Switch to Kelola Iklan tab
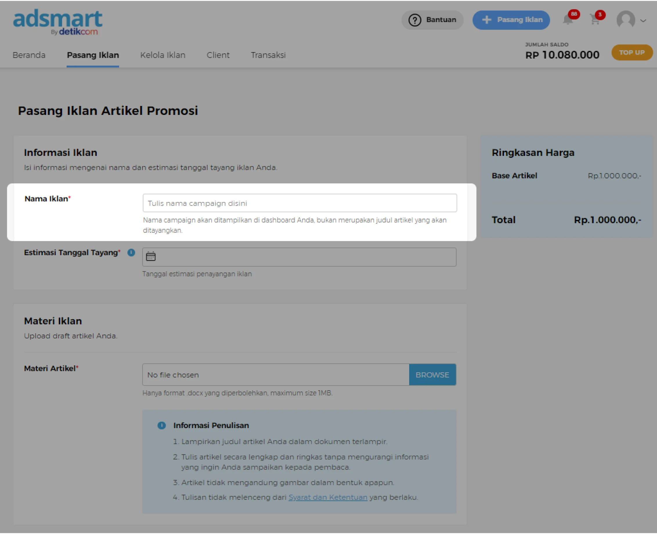The image size is (657, 534). (x=163, y=55)
